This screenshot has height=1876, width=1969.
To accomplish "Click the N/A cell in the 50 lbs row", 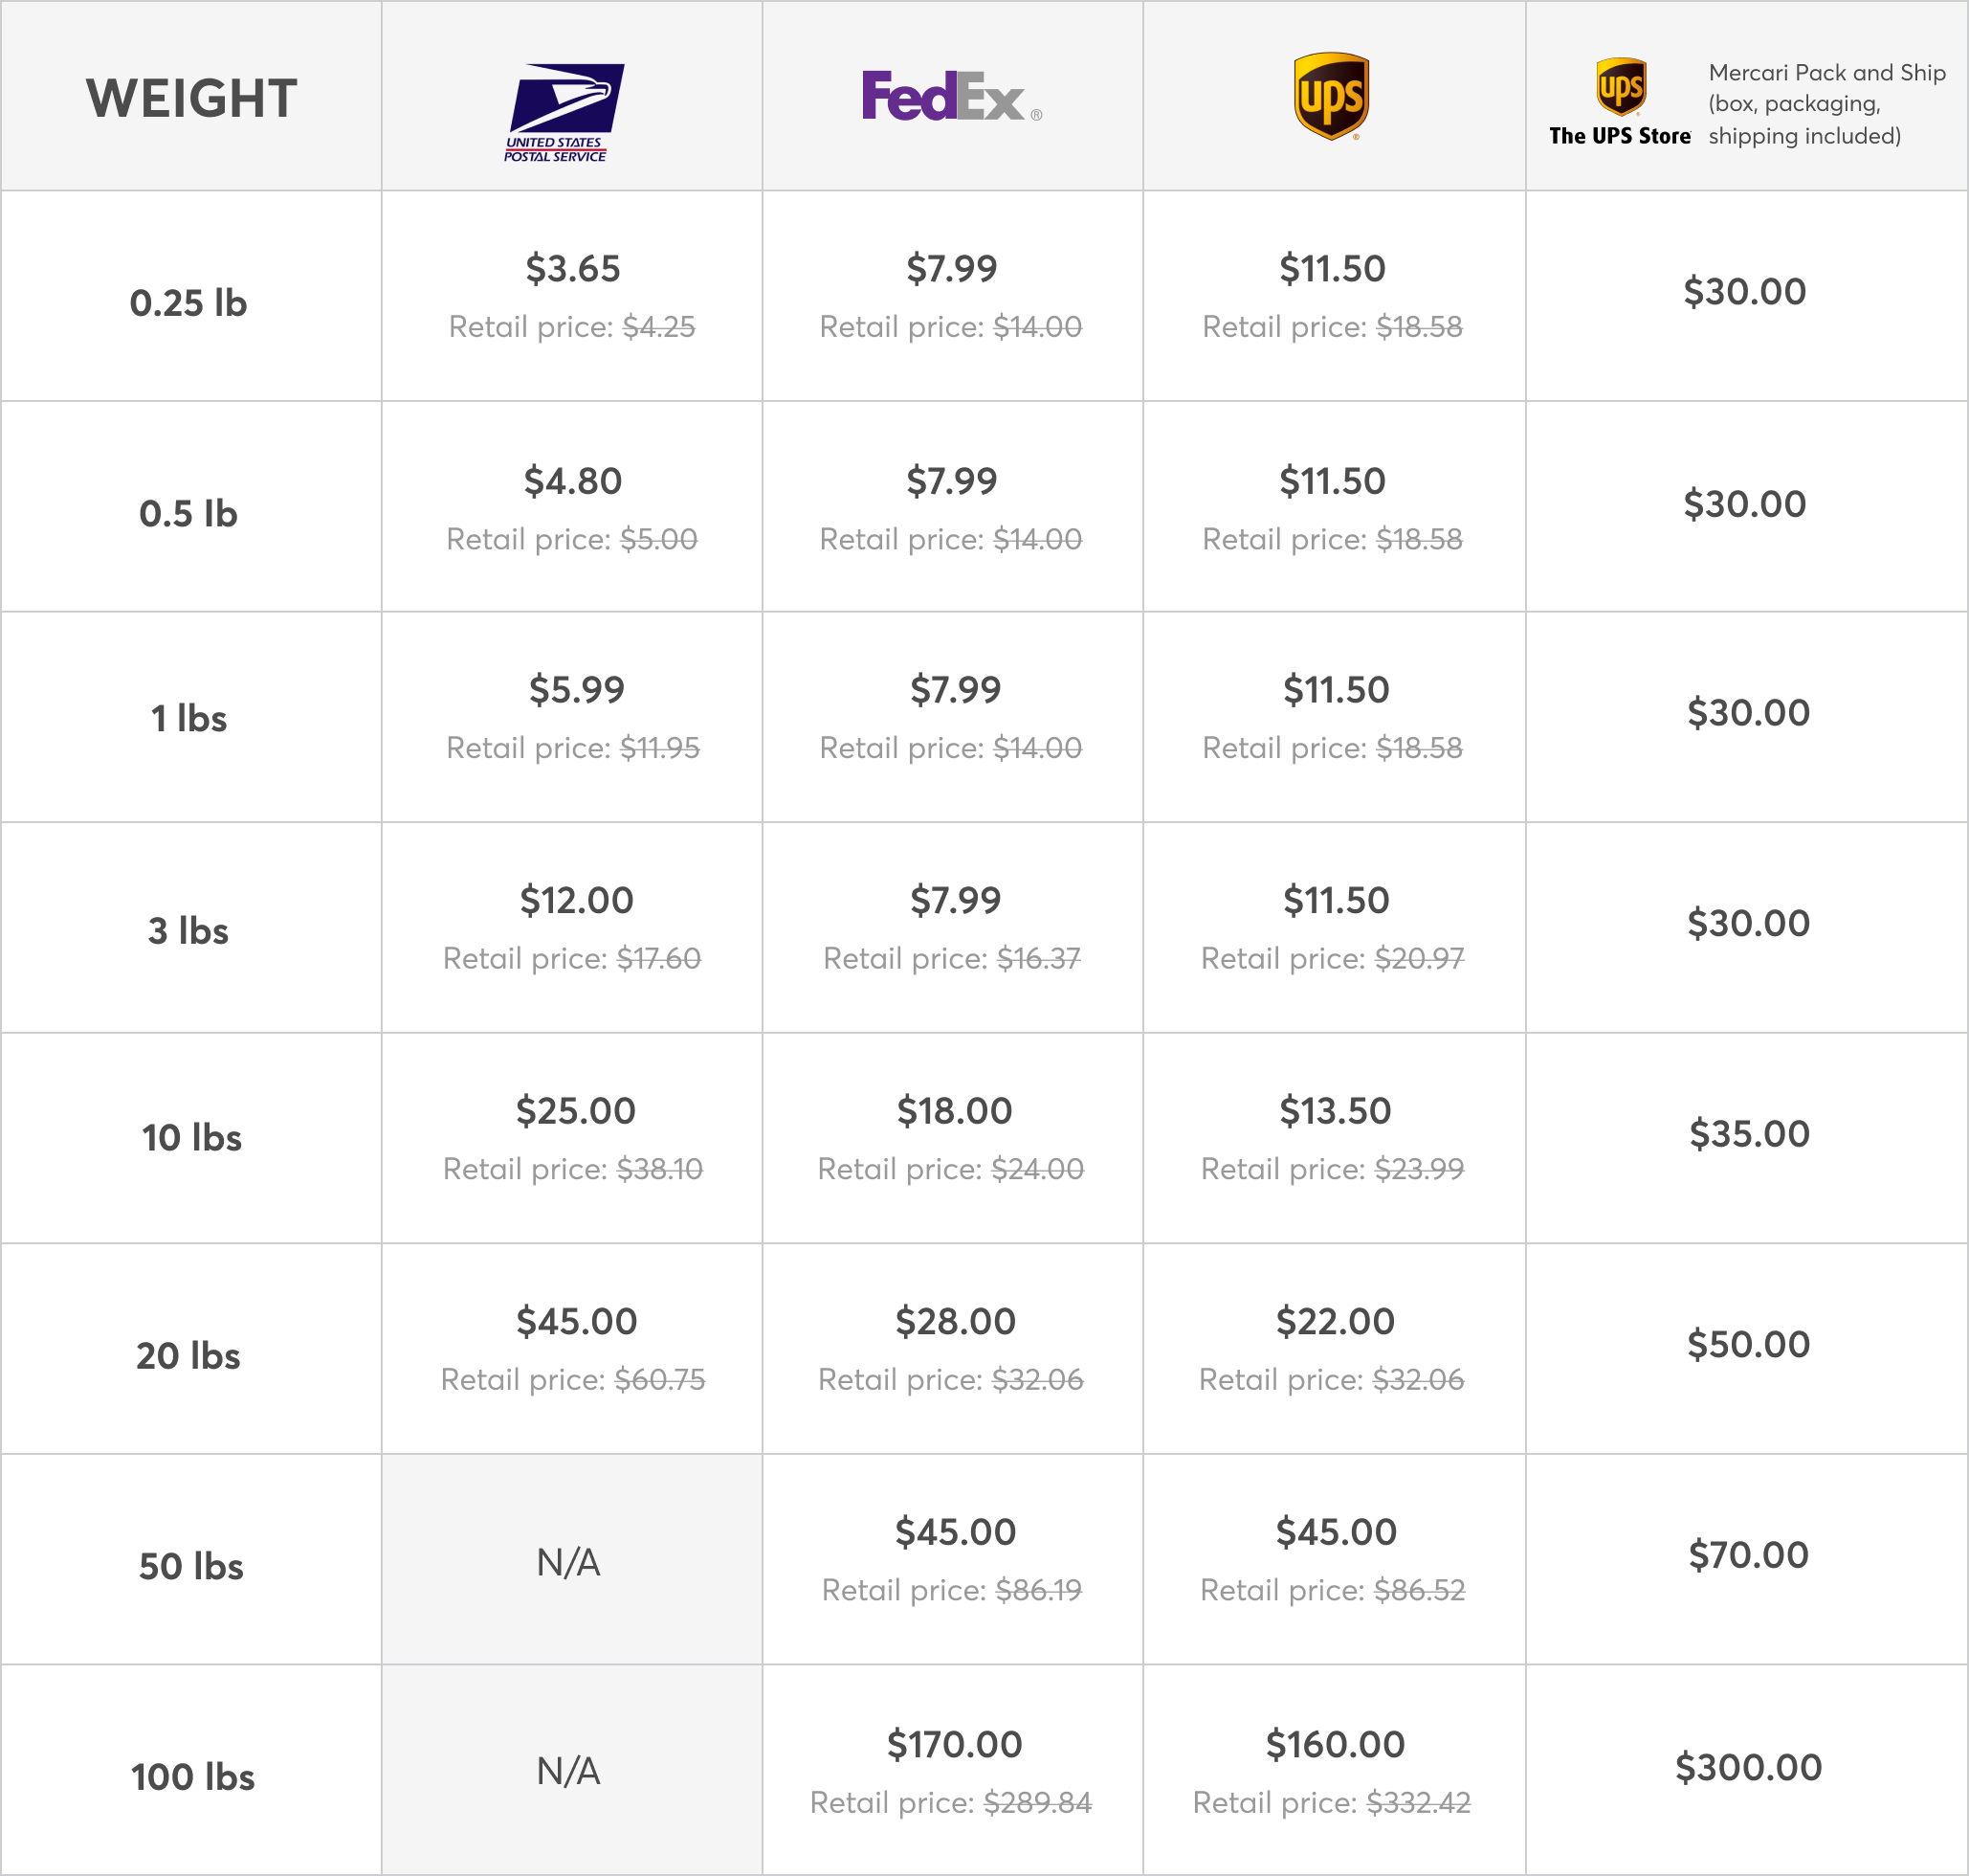I will pyautogui.click(x=568, y=1562).
